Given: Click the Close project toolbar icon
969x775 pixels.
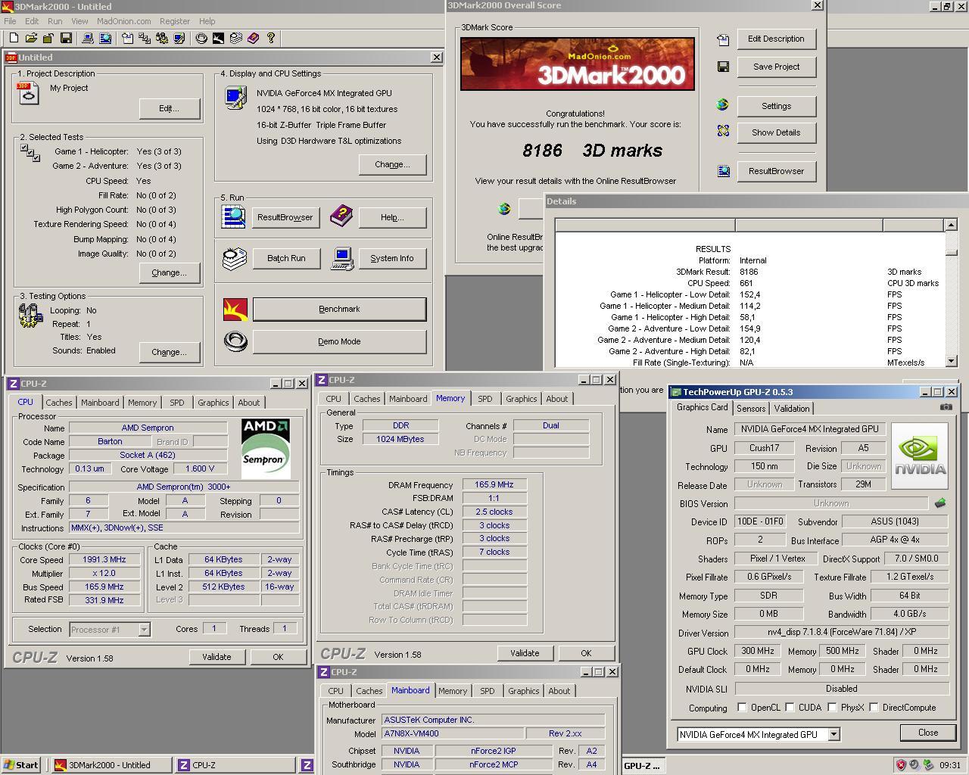Looking at the screenshot, I should pos(48,38).
